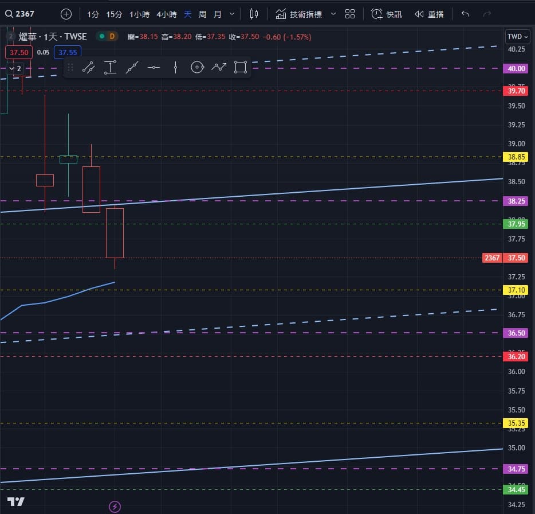Select the vertical line drawing tool

click(x=175, y=68)
